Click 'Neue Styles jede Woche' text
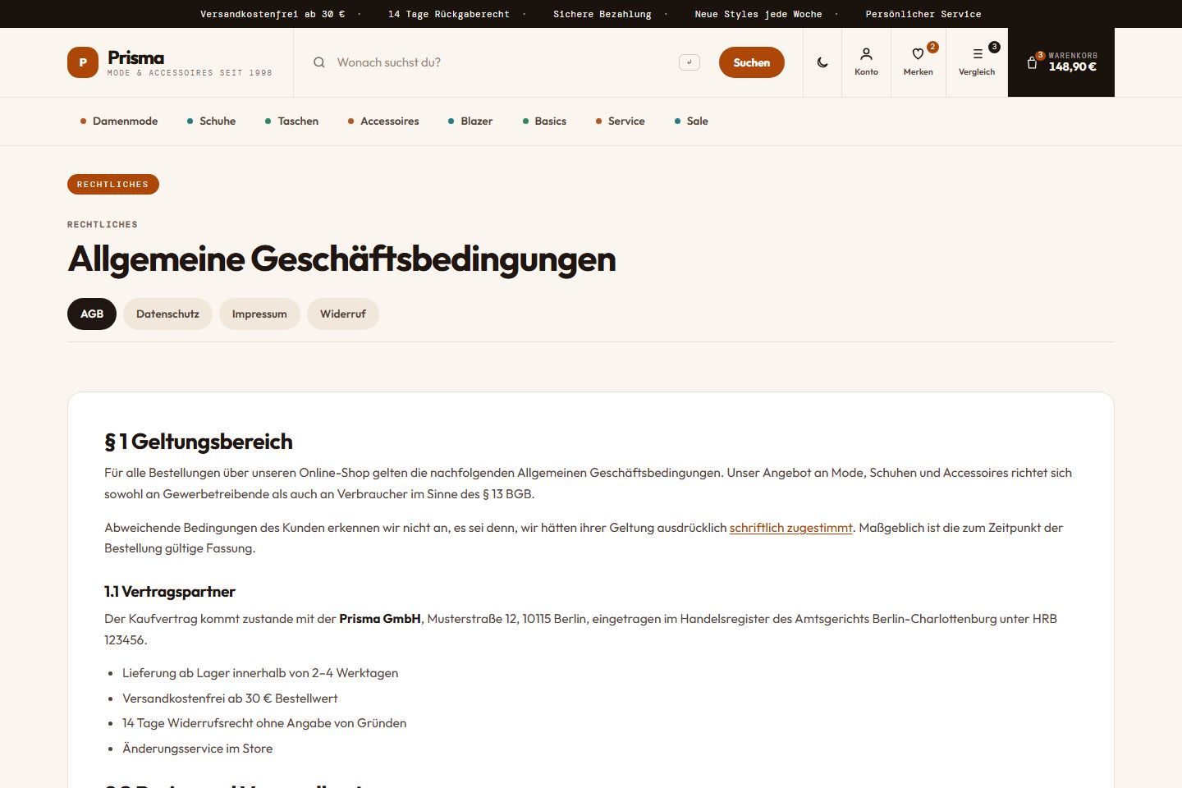Viewport: 1182px width, 788px height. pyautogui.click(x=758, y=14)
